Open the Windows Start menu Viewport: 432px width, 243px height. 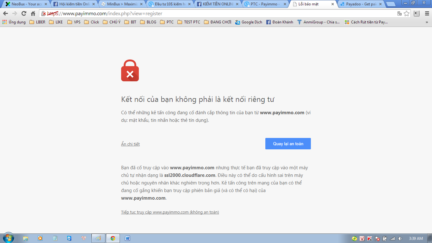(x=8, y=238)
